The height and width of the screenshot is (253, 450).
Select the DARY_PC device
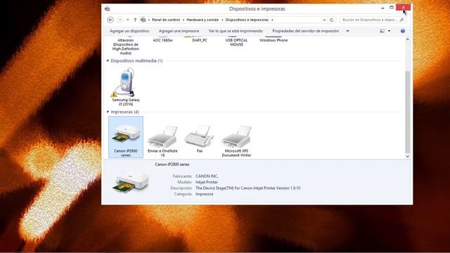(x=200, y=40)
